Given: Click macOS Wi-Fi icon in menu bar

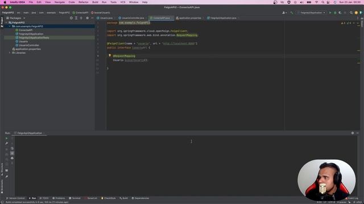Looking at the screenshot, I should [317, 2].
